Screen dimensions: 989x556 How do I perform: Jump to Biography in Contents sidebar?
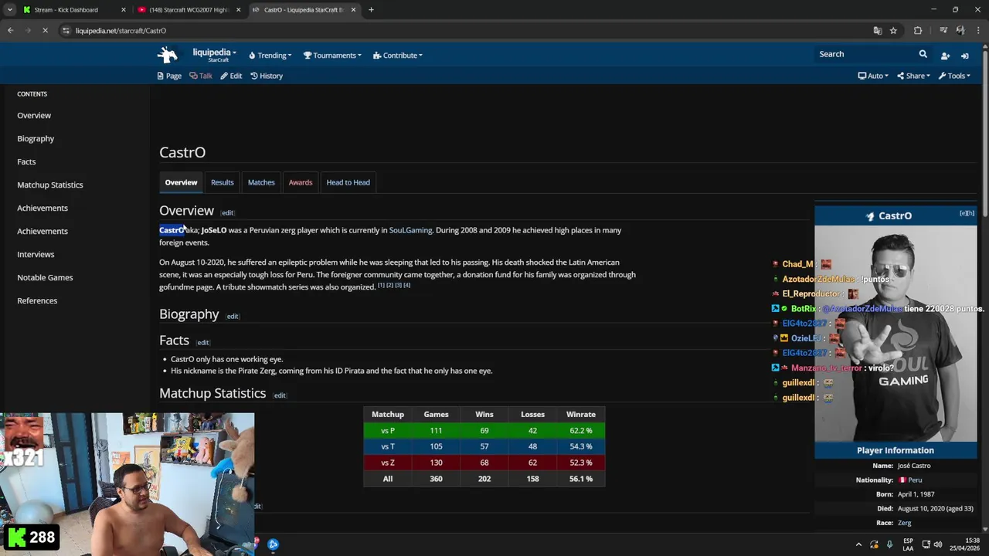pos(36,138)
